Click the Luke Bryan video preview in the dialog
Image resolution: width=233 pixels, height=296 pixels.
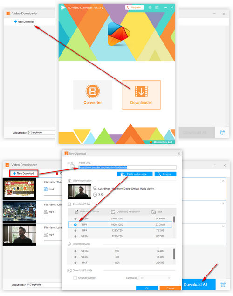pyautogui.click(x=79, y=191)
